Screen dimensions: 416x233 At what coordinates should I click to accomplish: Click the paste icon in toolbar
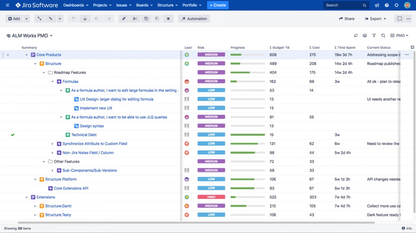pyautogui.click(x=157, y=19)
